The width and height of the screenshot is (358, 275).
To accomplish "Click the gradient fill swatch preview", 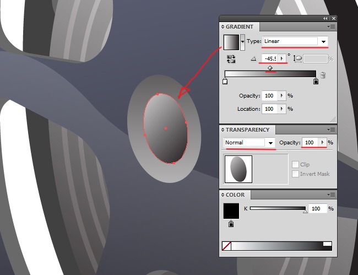I will point(231,42).
